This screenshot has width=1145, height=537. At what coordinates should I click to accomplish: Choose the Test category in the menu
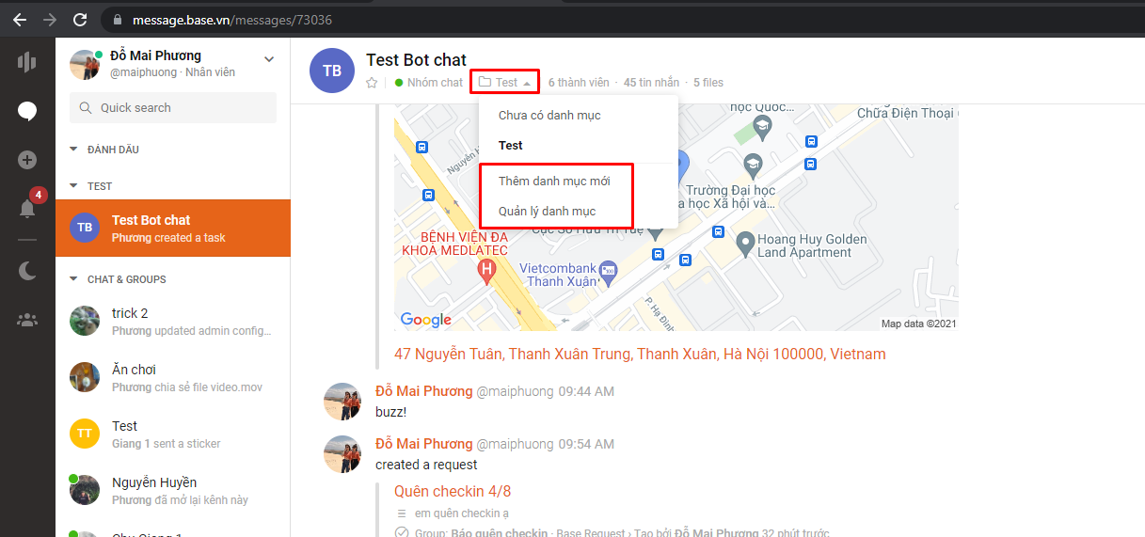click(511, 145)
